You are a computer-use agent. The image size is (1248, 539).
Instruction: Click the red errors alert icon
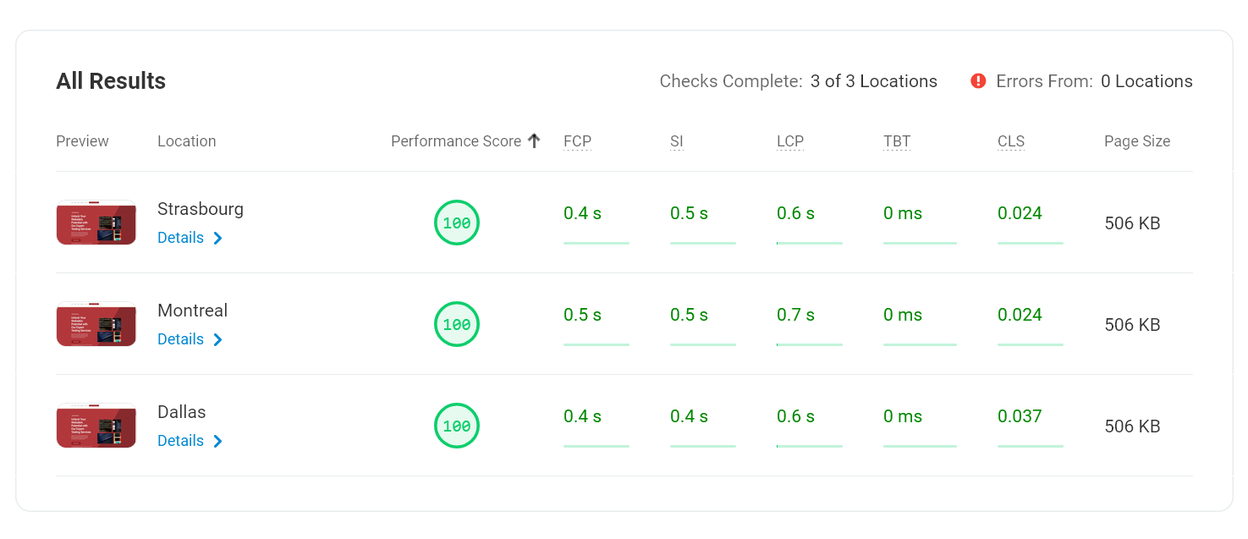coord(977,80)
